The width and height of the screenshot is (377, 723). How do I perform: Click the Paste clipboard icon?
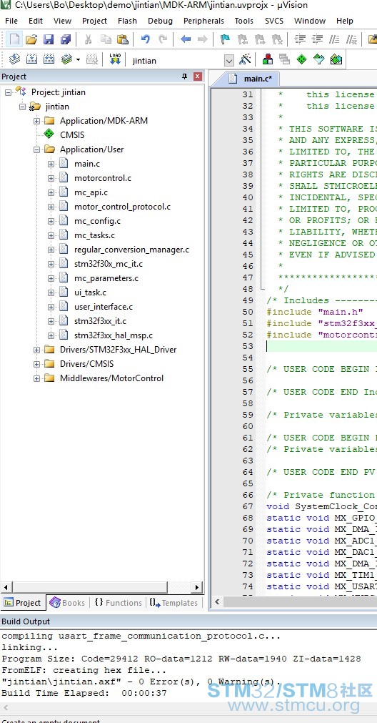[x=122, y=39]
